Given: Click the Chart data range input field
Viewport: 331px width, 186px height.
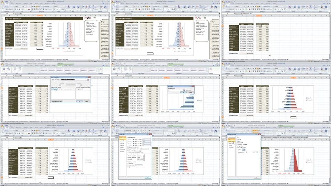Looking at the screenshot, I should click(x=74, y=80).
